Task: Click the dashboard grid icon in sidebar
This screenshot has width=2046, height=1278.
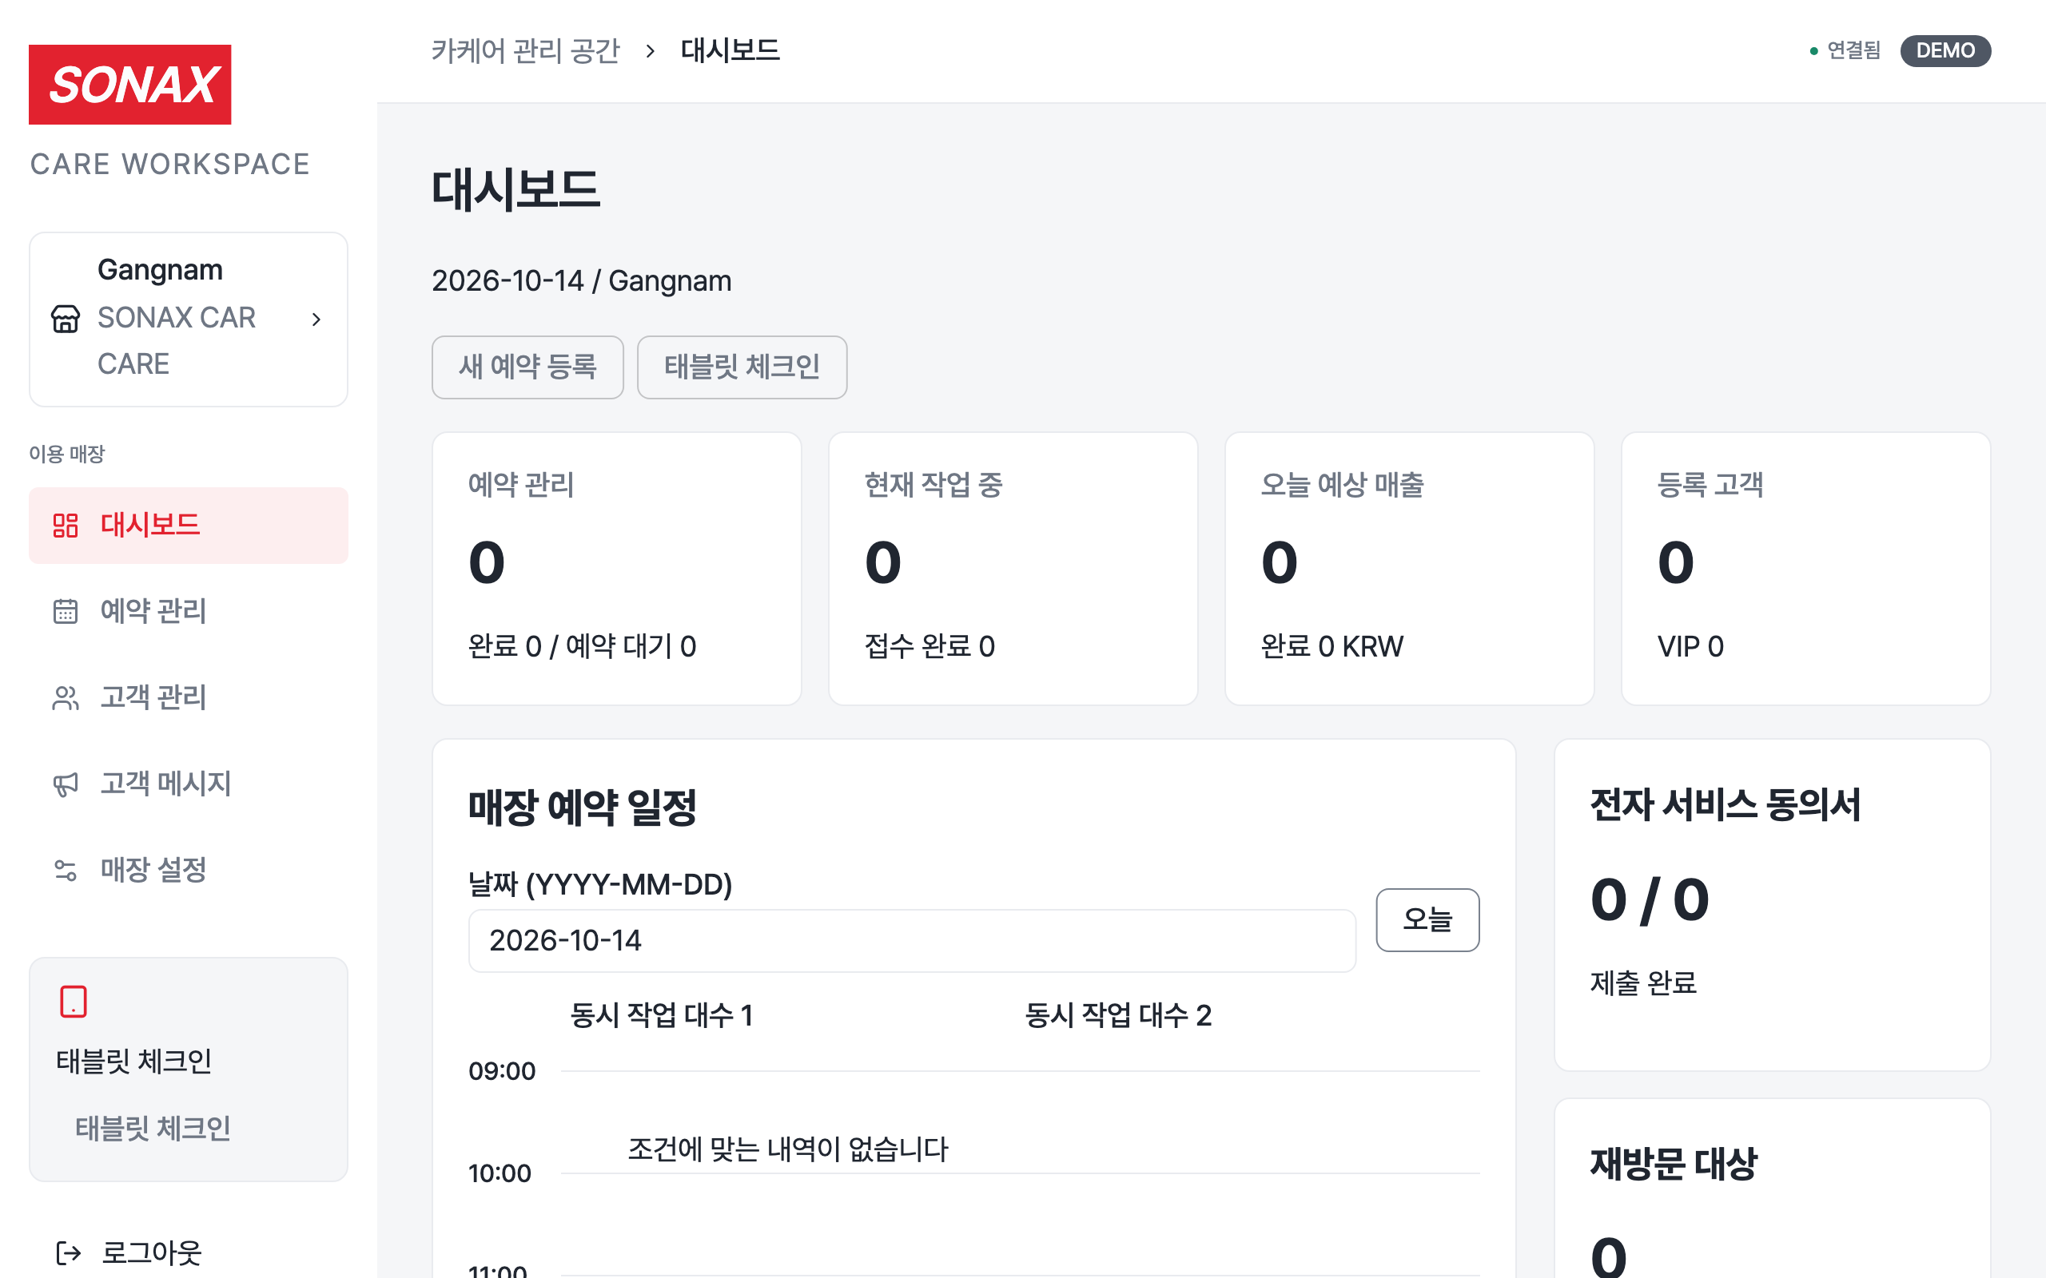Action: coord(65,525)
